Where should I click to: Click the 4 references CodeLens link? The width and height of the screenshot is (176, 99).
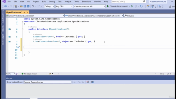click(38, 34)
